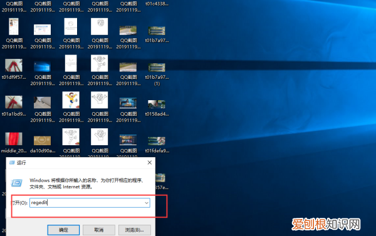Close the 运行 dialog with X

[x=150, y=162]
